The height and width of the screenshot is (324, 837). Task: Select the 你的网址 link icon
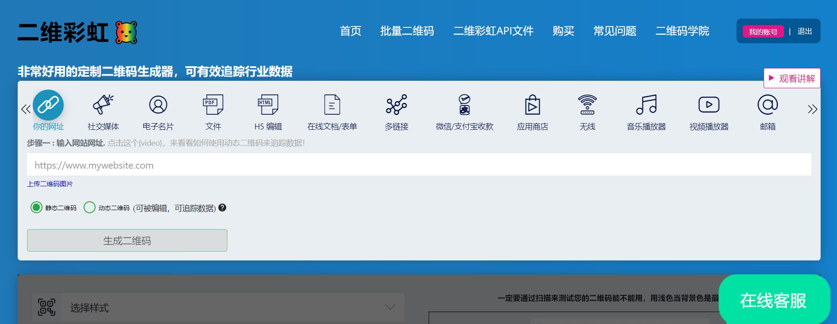coord(48,105)
